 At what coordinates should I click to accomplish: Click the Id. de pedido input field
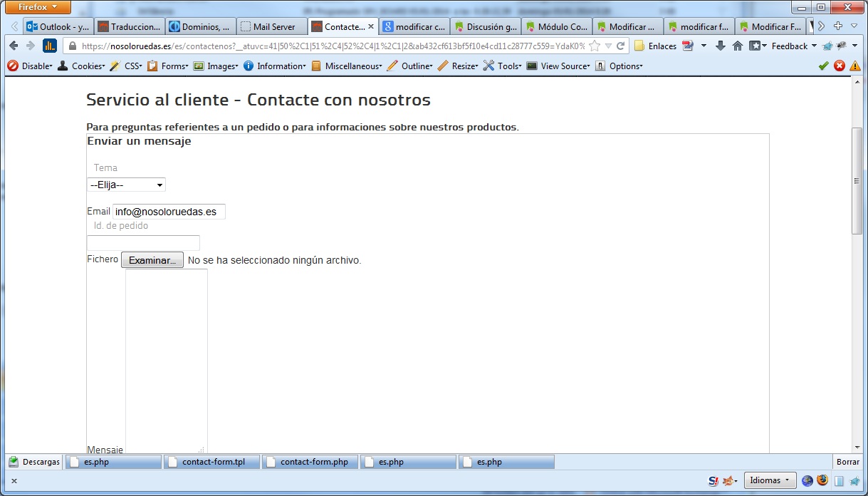pos(143,243)
